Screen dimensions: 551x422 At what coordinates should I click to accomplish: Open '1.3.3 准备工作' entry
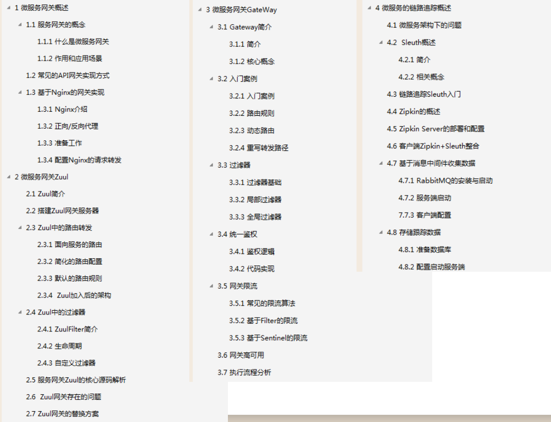[x=59, y=143]
